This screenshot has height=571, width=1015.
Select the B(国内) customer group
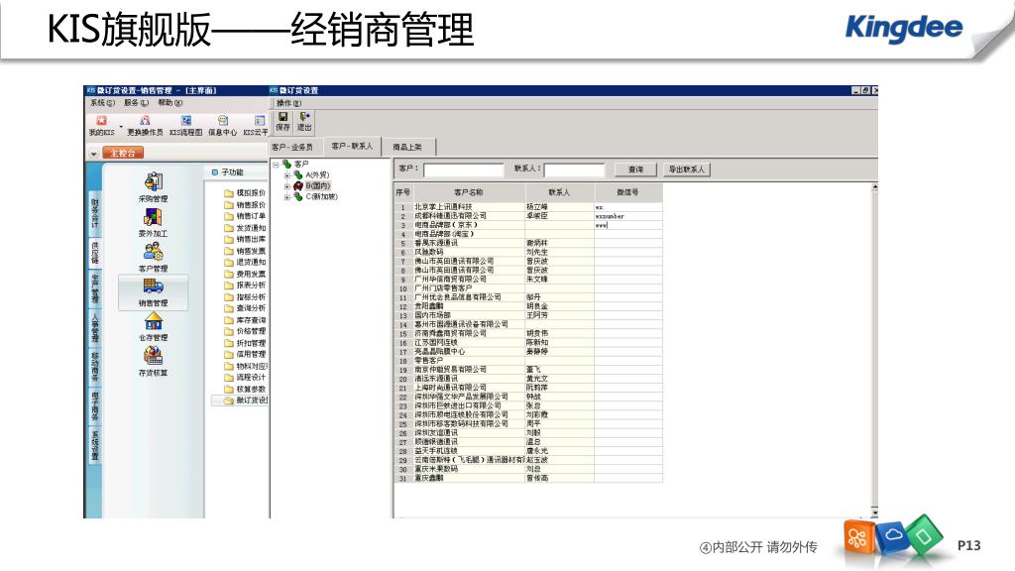317,185
